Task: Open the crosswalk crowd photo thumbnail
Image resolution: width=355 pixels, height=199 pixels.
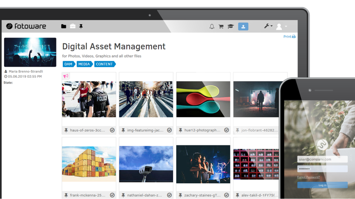Action: (146, 99)
